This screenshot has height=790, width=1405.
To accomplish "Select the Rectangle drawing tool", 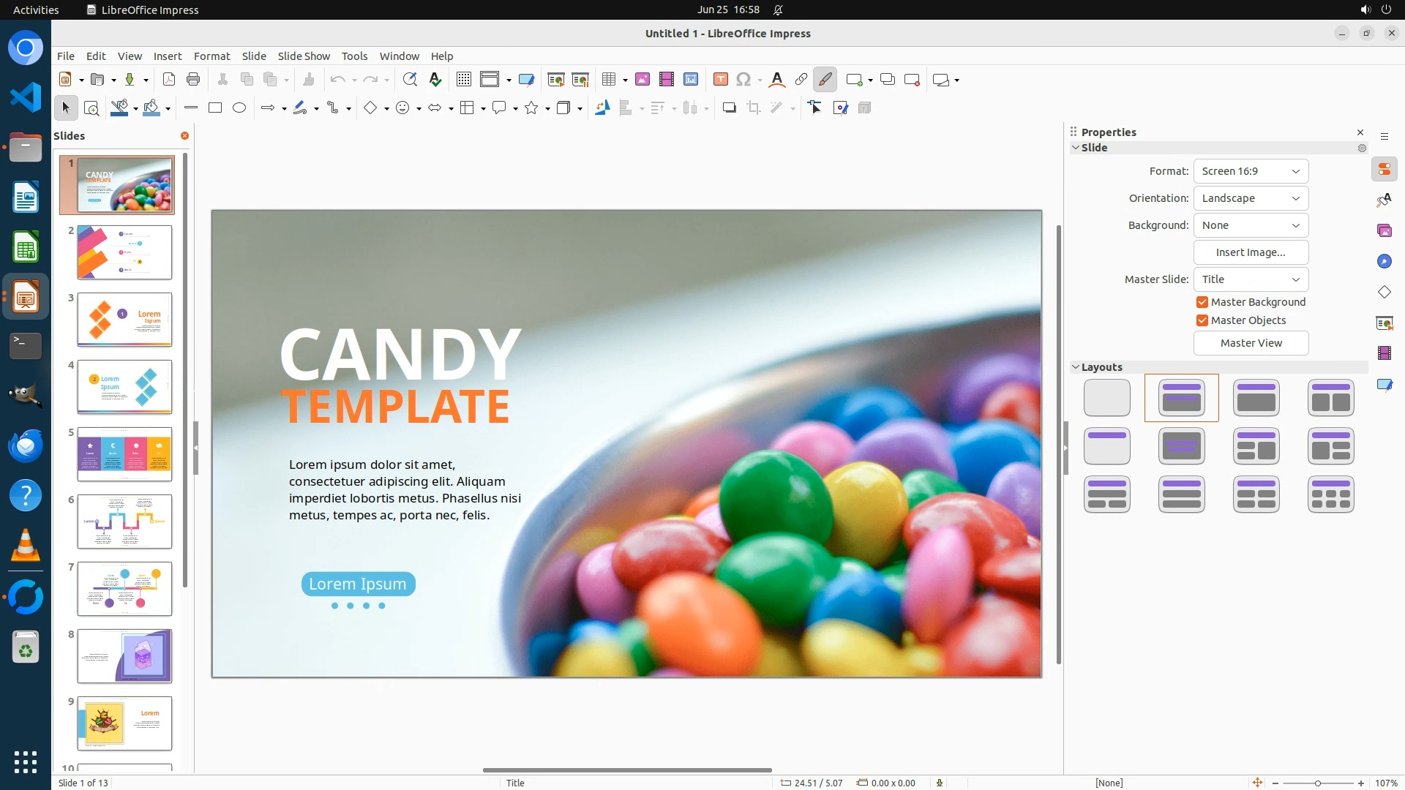I will pos(215,108).
